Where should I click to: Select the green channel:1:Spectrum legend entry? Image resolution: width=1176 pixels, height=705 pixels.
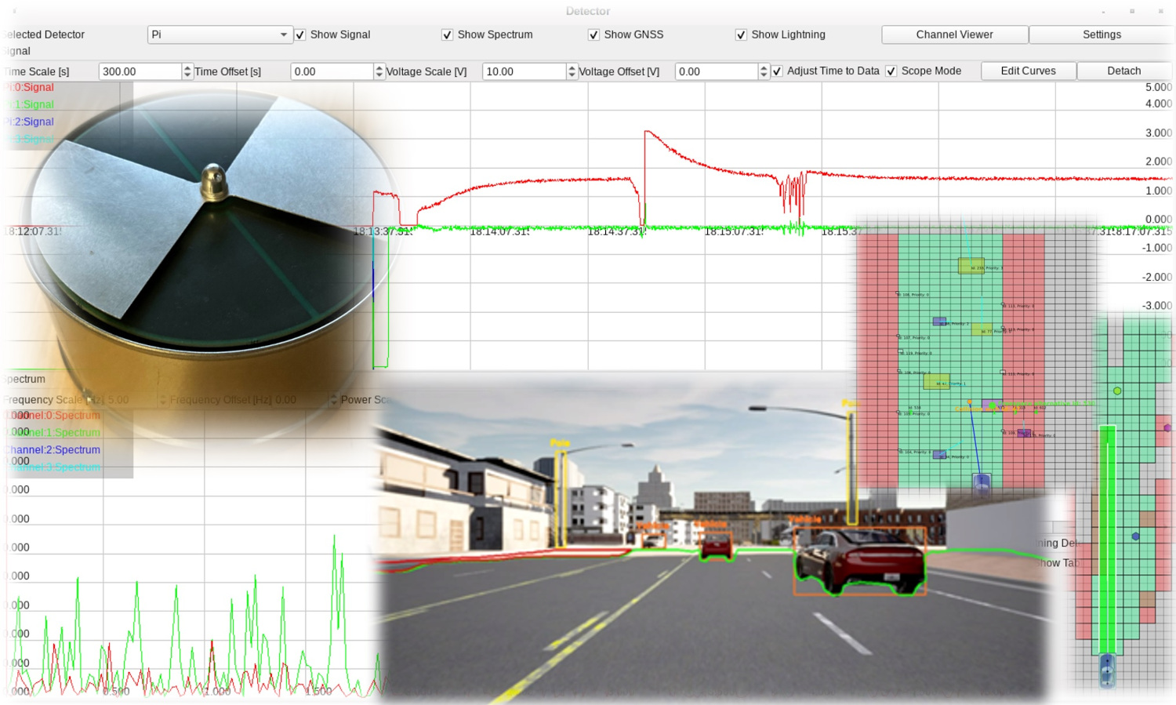coord(53,432)
